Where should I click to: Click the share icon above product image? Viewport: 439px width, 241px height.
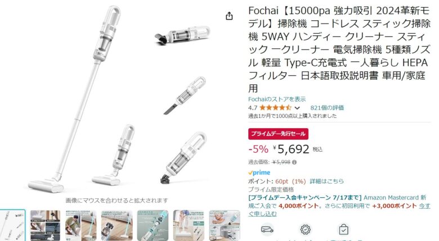(229, 16)
